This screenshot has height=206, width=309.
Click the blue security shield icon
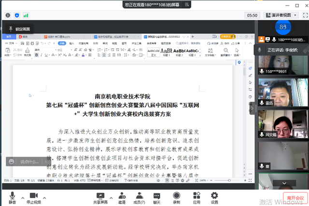pos(17,15)
